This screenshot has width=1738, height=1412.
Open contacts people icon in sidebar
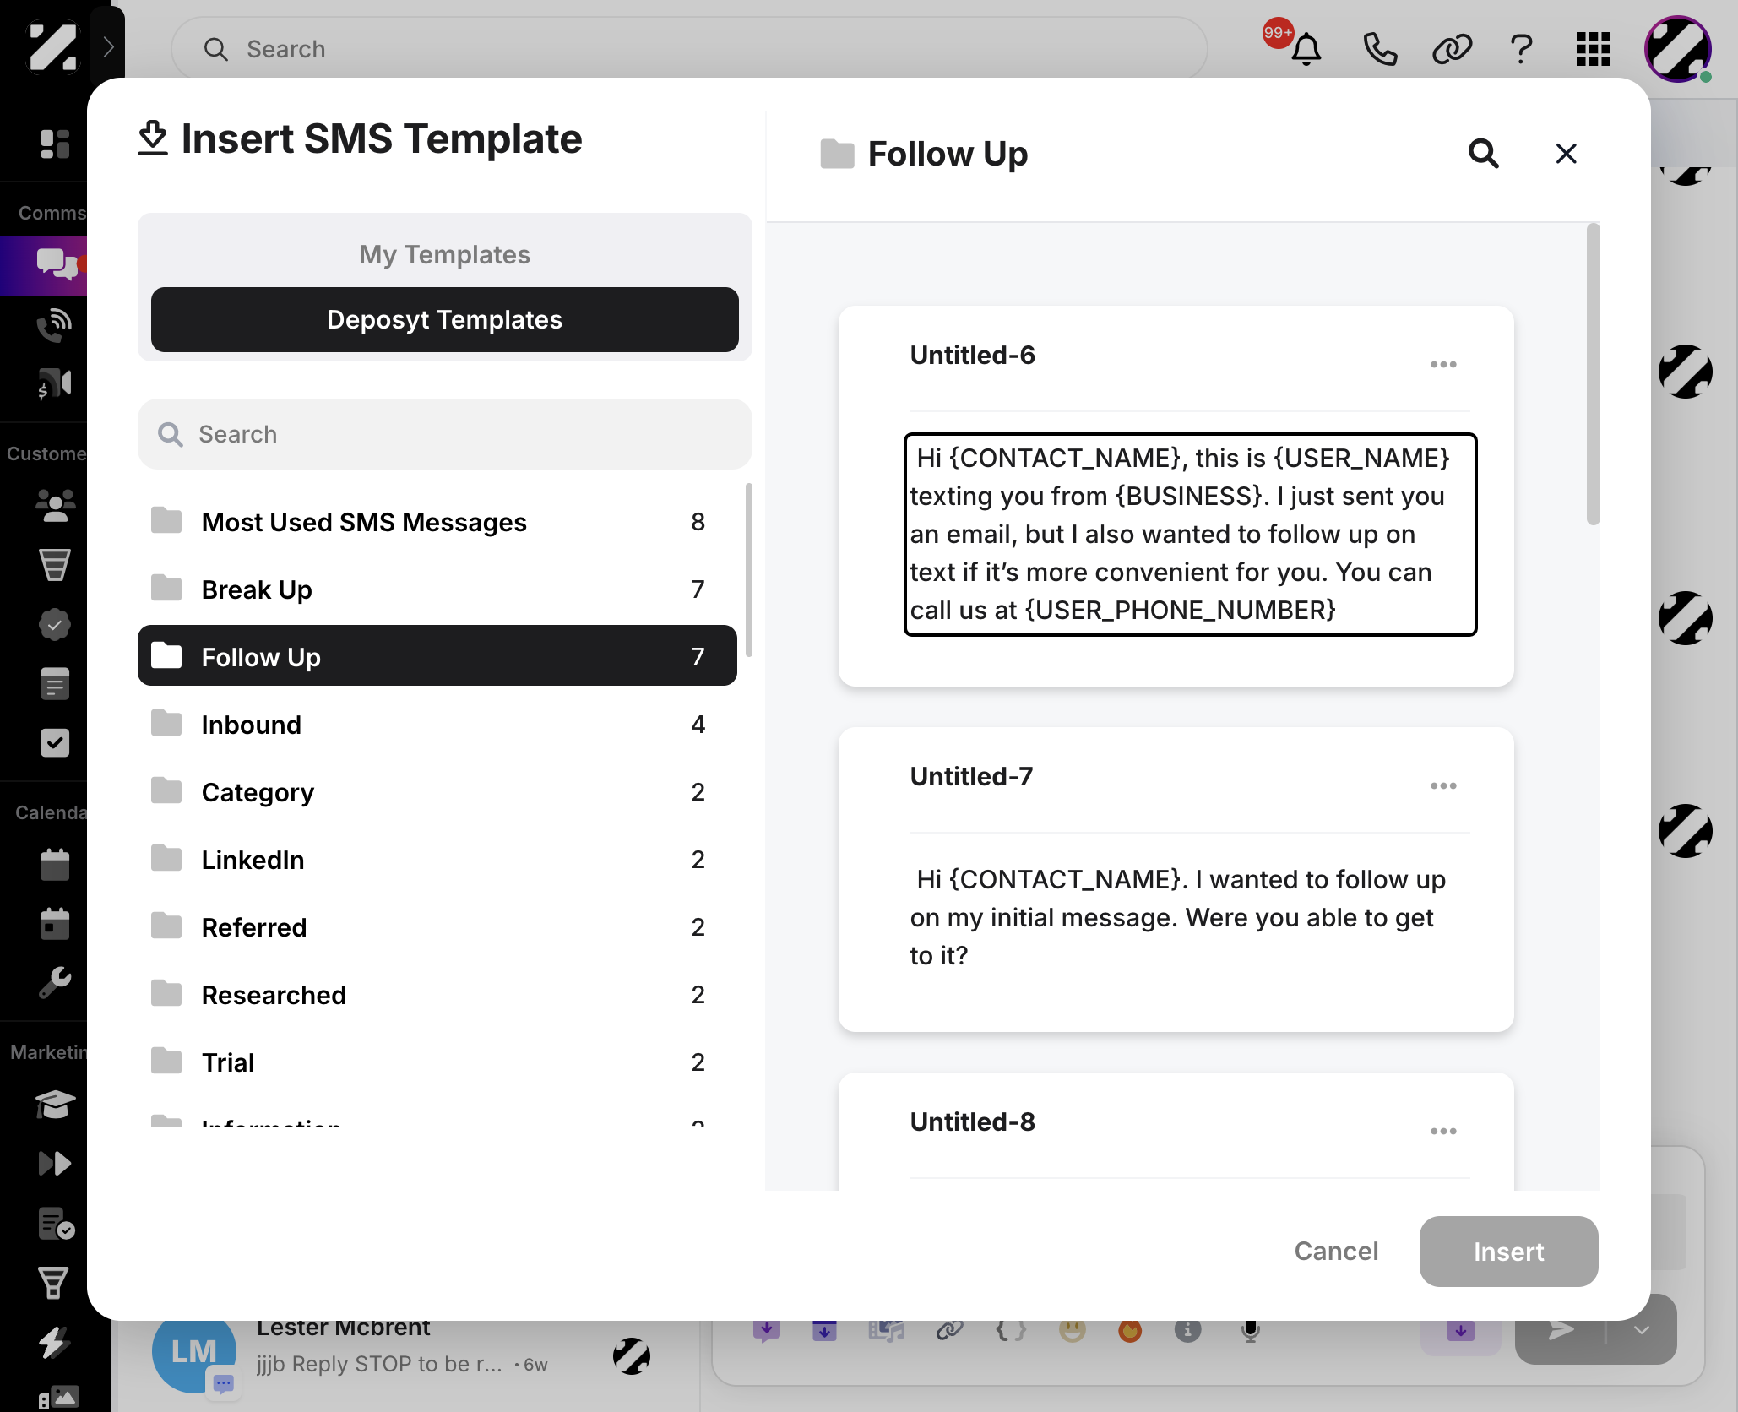(x=55, y=505)
